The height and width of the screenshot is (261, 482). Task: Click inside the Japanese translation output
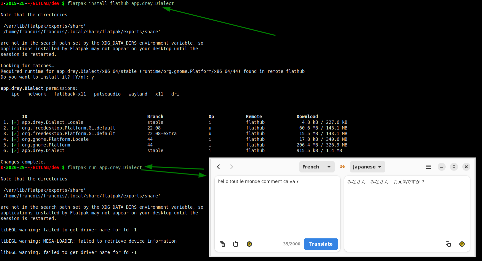(x=407, y=206)
